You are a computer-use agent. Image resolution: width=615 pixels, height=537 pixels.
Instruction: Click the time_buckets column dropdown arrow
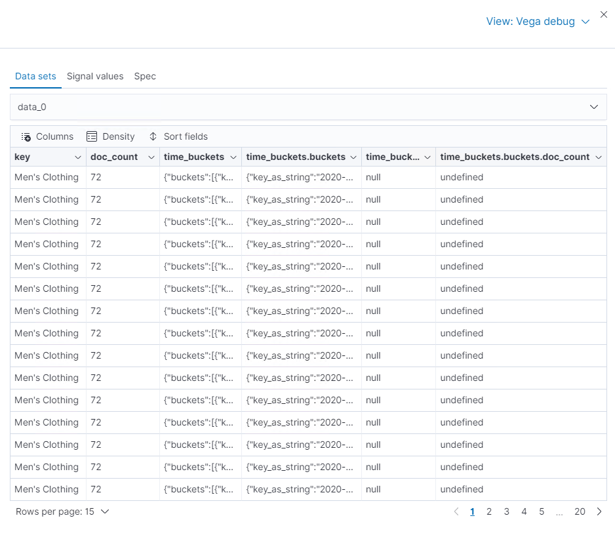[233, 157]
